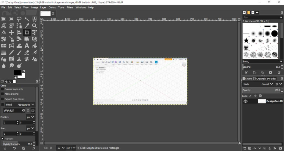Select the Ellipse Select tool

pos(11,19)
